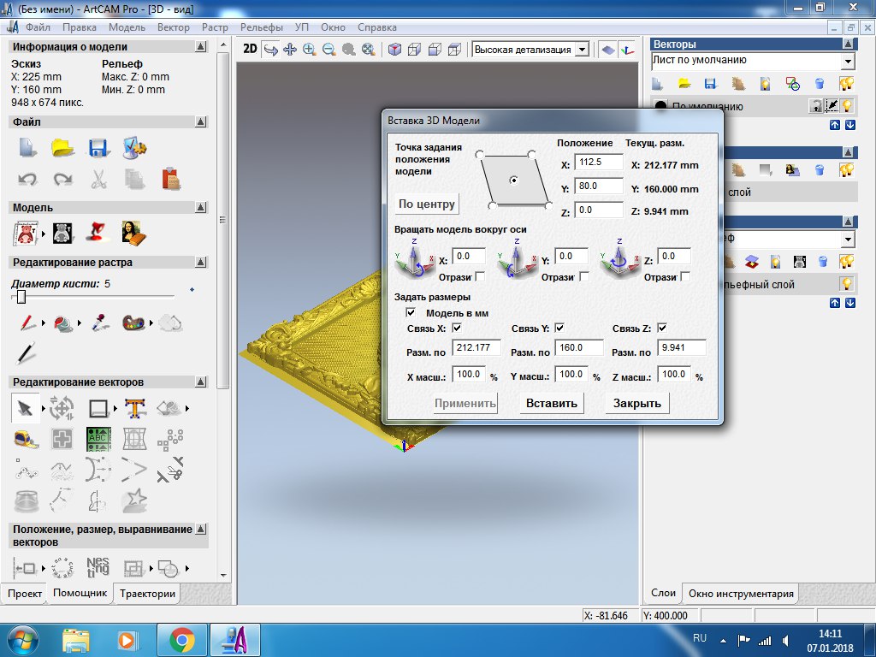This screenshot has width=876, height=657.
Task: Click the isometric cube view icon
Action: (394, 50)
